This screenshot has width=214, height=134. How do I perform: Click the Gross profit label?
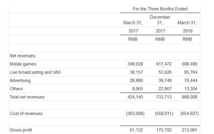point(21,130)
